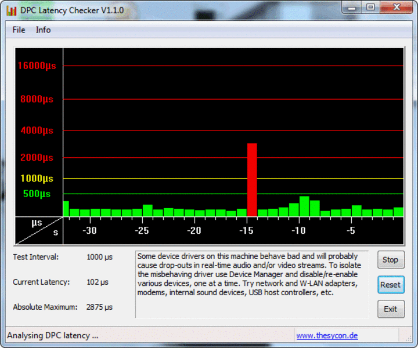Image resolution: width=418 pixels, height=348 pixels.
Task: Click the Current Latency label
Action: (41, 282)
